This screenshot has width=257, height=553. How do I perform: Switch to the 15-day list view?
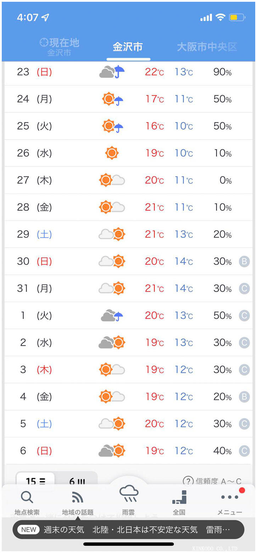(35, 481)
